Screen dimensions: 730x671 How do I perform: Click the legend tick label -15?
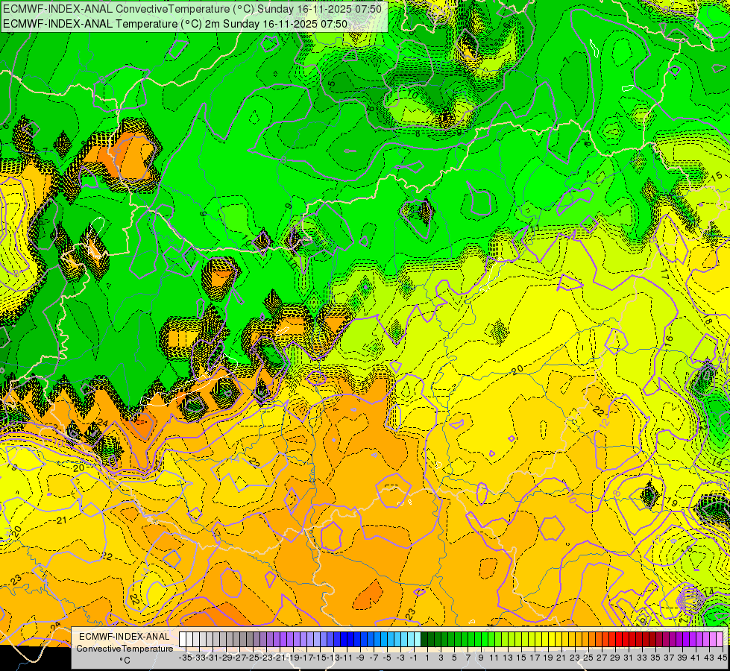coord(321,658)
